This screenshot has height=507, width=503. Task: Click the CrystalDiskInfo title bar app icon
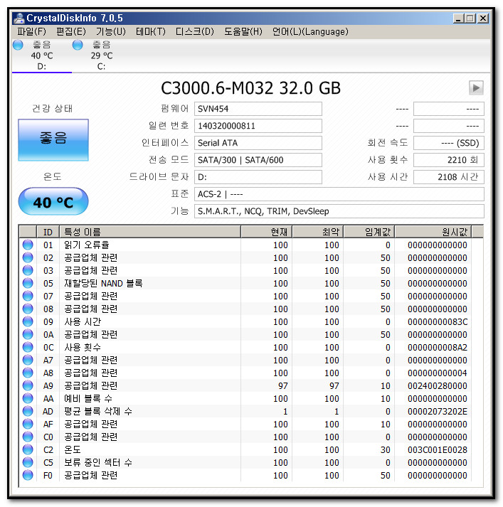tap(19, 18)
